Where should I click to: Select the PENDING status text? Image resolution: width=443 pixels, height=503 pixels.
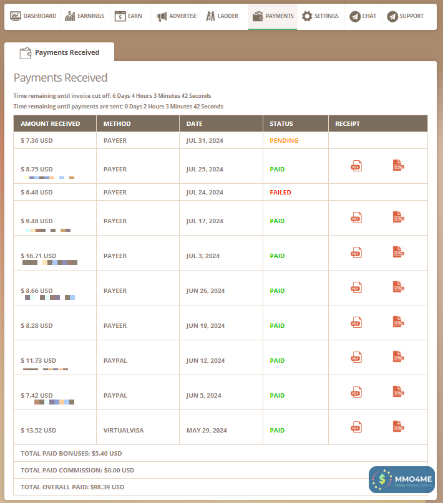tap(284, 140)
